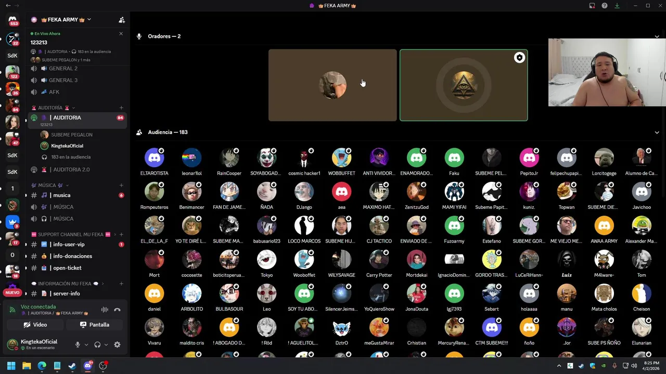Open Discord direct messages home icon
The width and height of the screenshot is (666, 374).
(x=12, y=20)
